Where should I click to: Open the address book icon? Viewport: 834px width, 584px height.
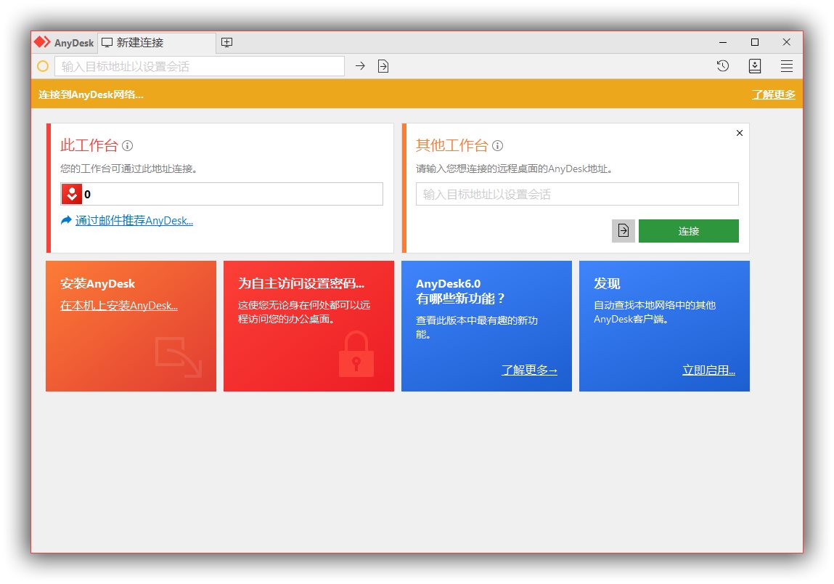click(755, 66)
